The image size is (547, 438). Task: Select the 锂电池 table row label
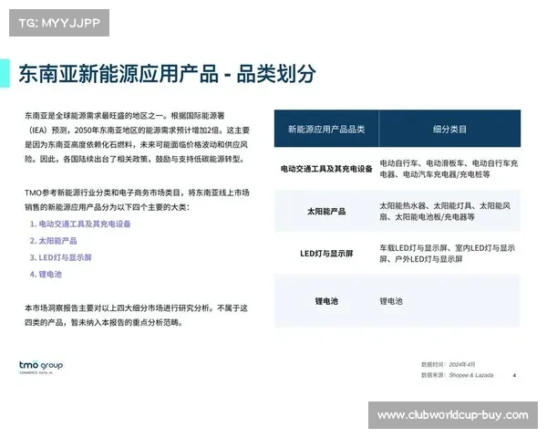point(325,300)
